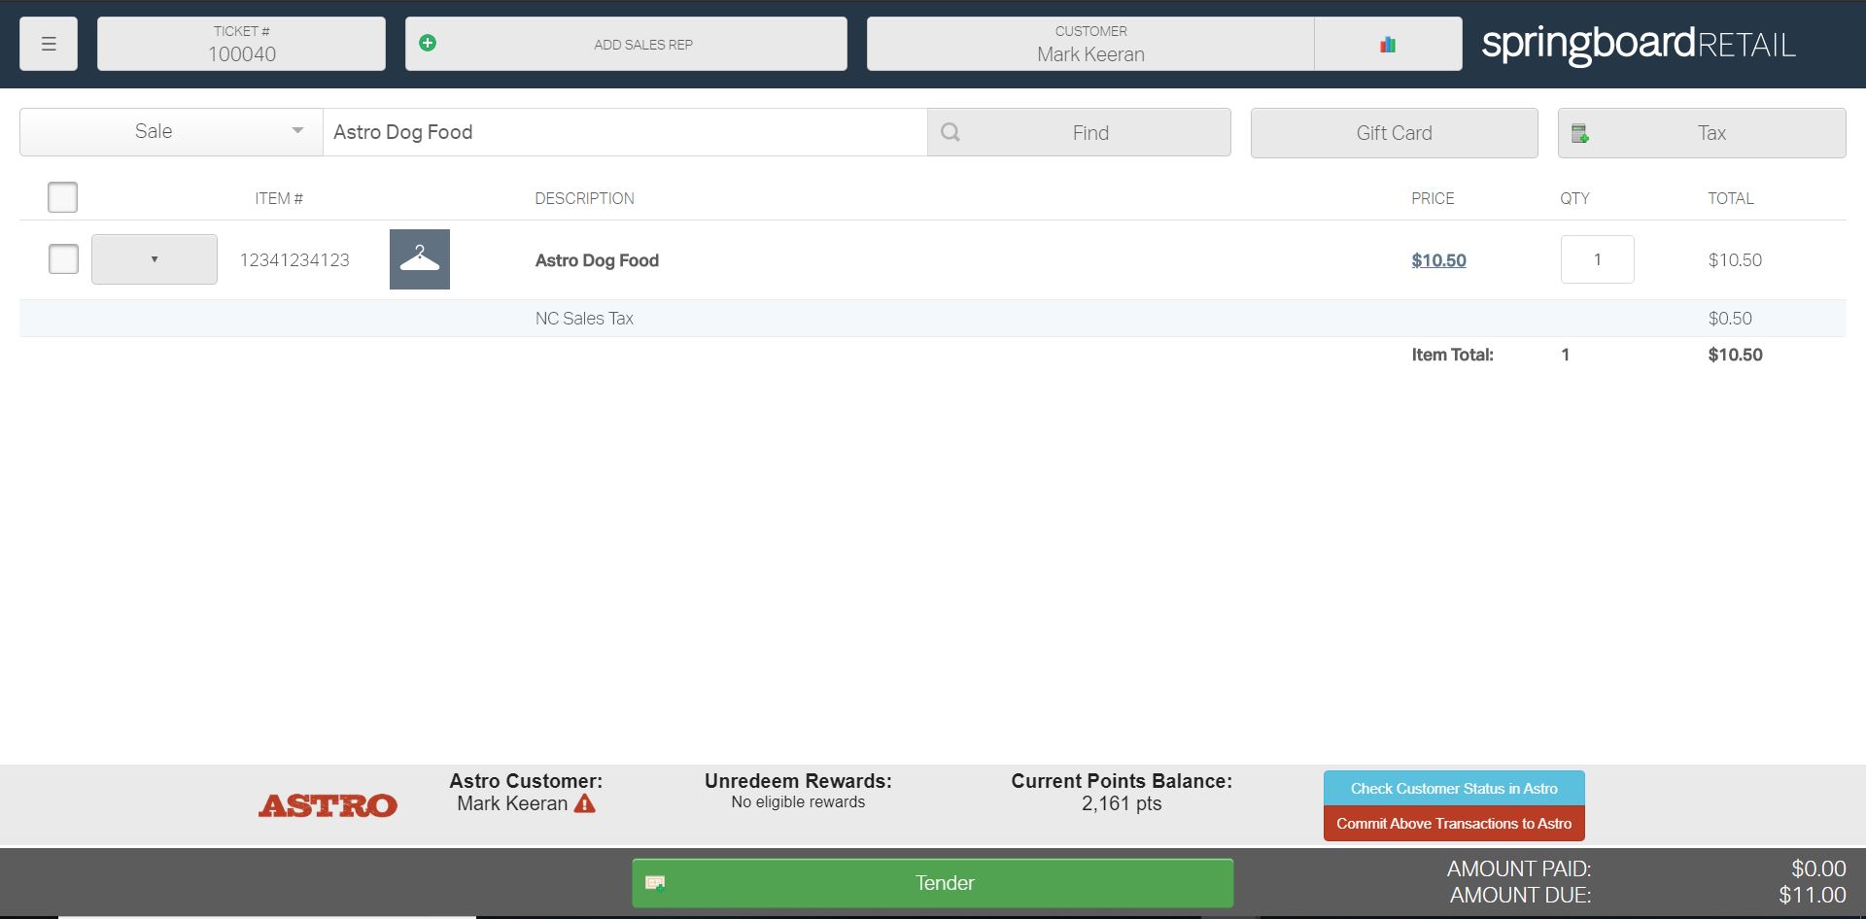The height and width of the screenshot is (919, 1866).
Task: Click the AMOUNT DUE $11.00 value
Action: pos(1813,895)
